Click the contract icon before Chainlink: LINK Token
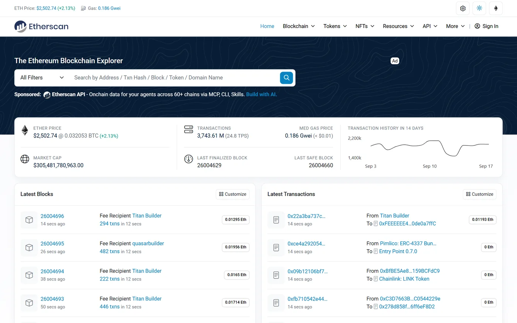517x323 pixels. 376,279
